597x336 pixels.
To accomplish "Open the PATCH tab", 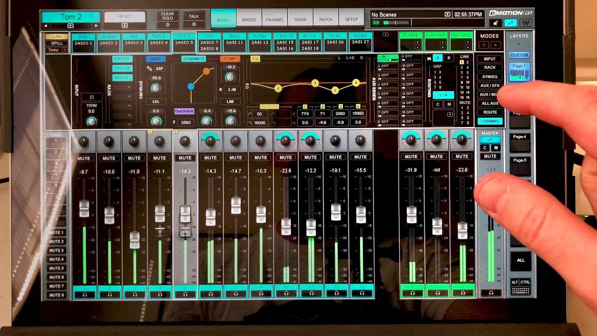I will coord(326,20).
